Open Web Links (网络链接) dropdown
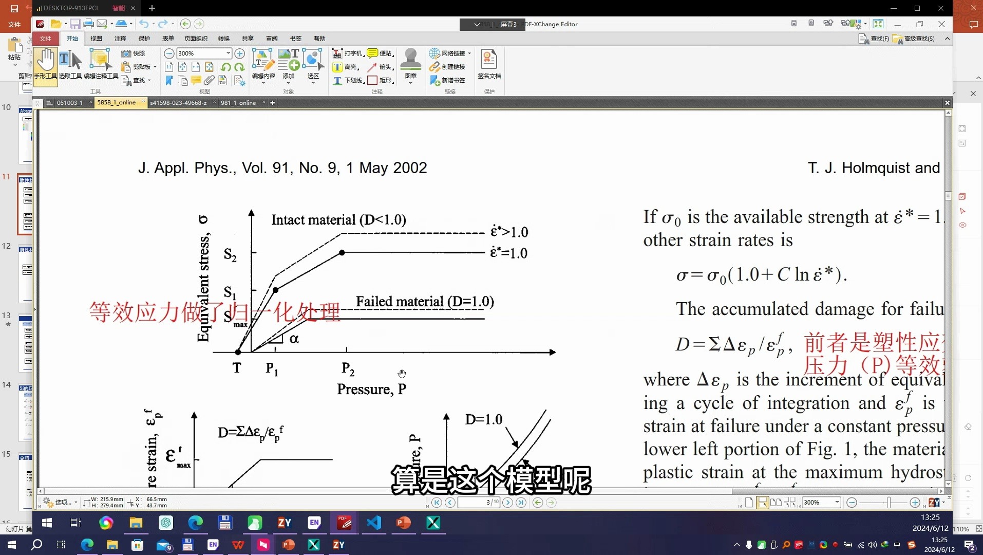This screenshot has width=983, height=555. click(x=450, y=53)
